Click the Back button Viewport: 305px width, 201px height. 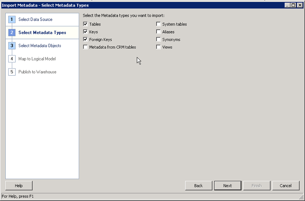coord(199,186)
